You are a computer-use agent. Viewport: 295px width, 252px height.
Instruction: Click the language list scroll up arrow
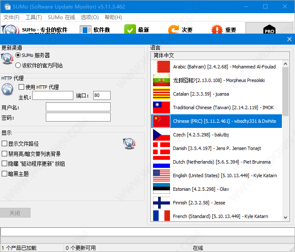(285, 64)
